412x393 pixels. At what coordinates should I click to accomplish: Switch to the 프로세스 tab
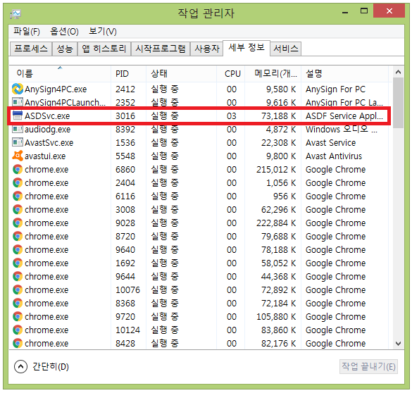point(31,49)
